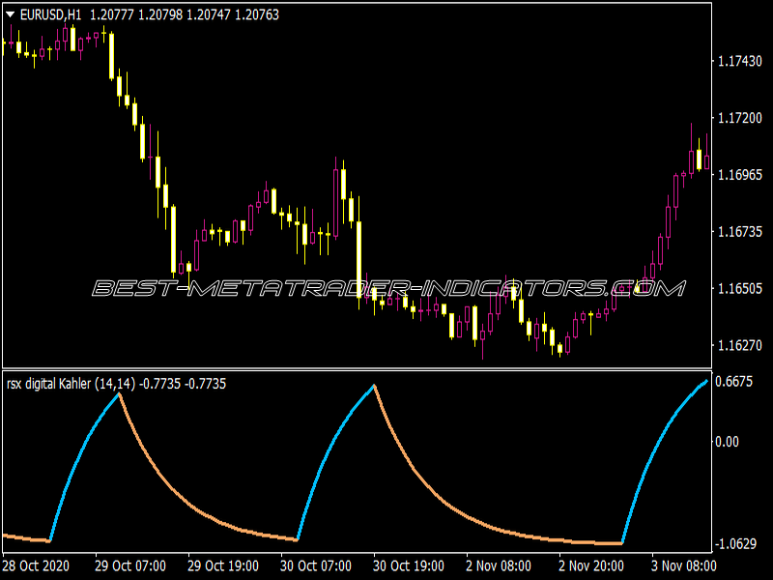The image size is (773, 580).
Task: Click the 1.16965 price scale label
Action: [x=739, y=175]
